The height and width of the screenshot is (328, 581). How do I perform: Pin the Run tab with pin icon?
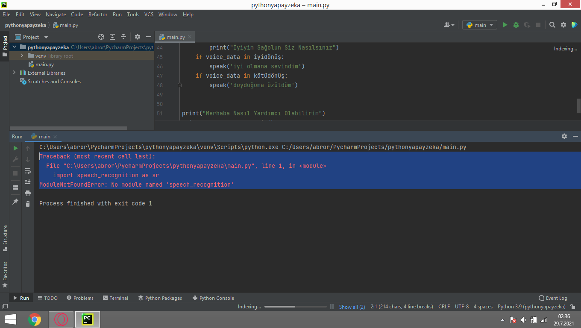coord(16,201)
